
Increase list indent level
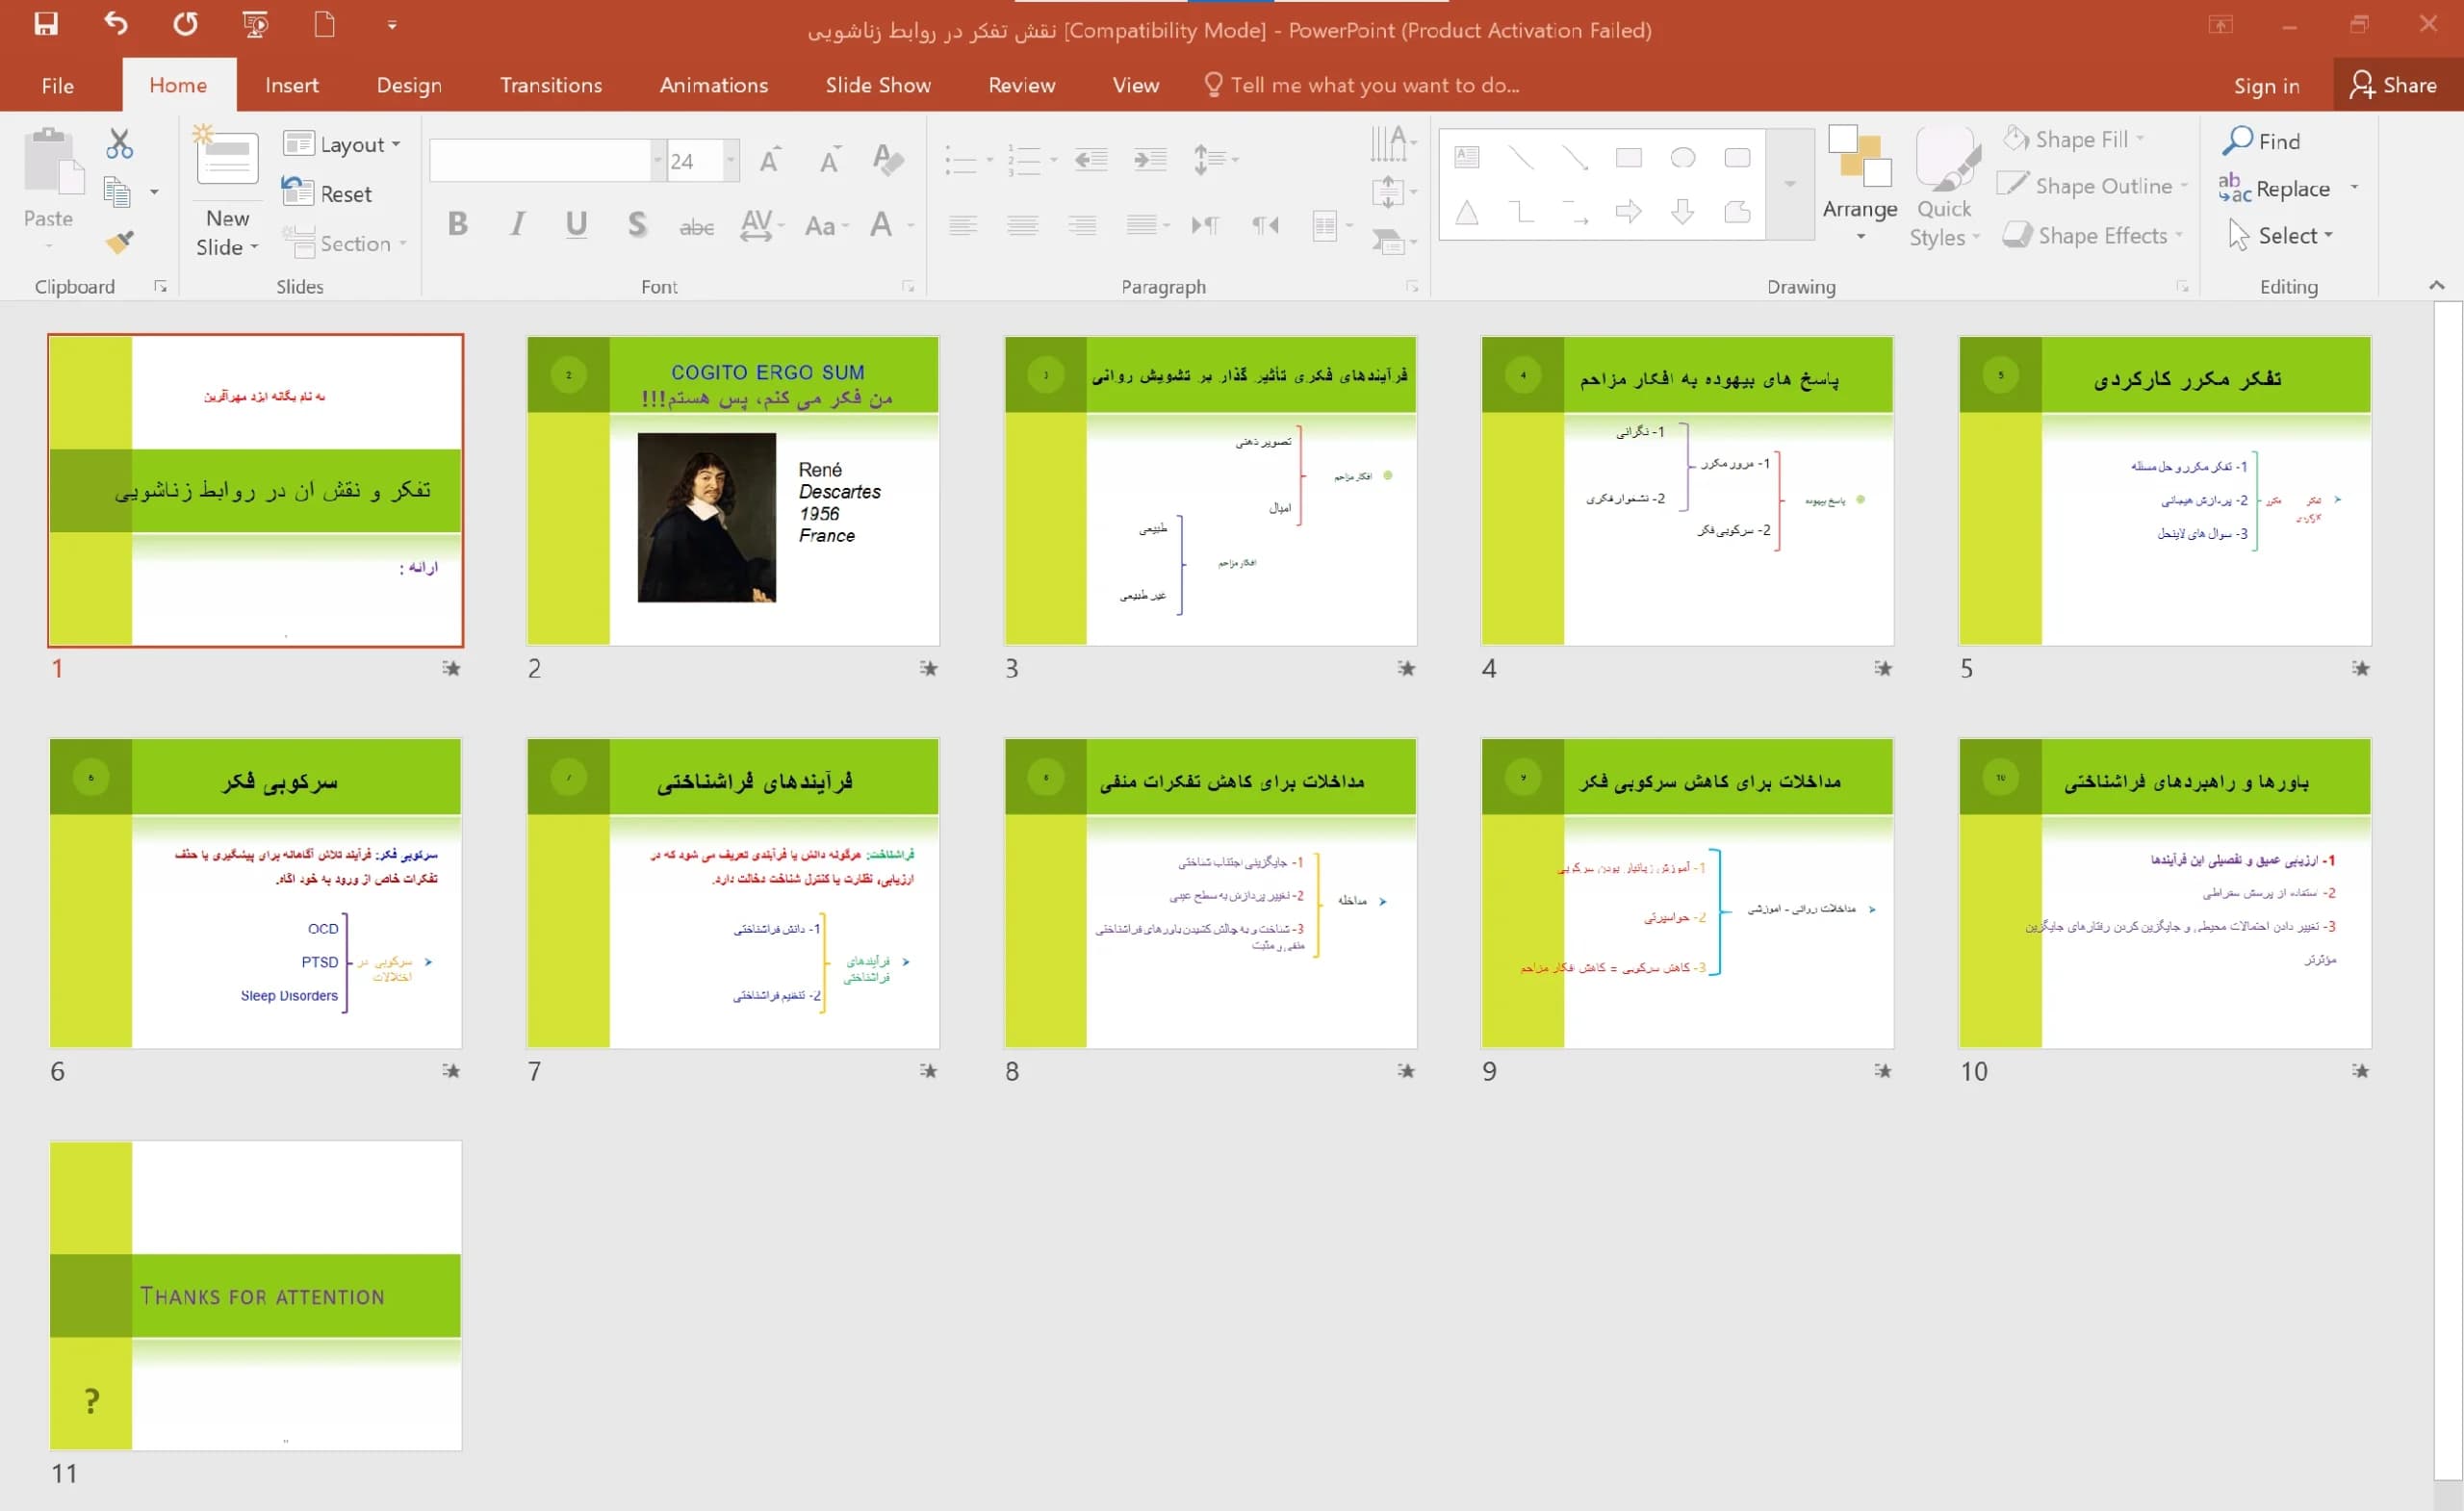[1150, 159]
